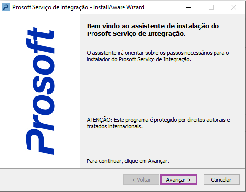
Task: Click the Prosoft "P" icon in title bar
Action: pyautogui.click(x=6, y=7)
